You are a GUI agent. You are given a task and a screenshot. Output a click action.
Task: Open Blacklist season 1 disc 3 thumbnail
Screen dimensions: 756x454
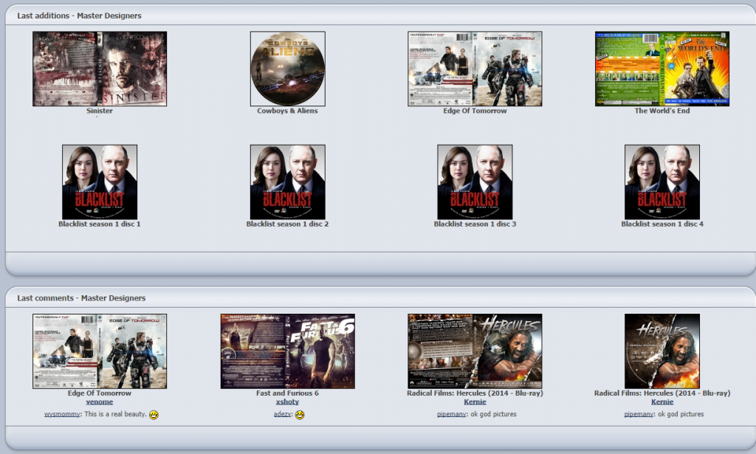point(475,182)
